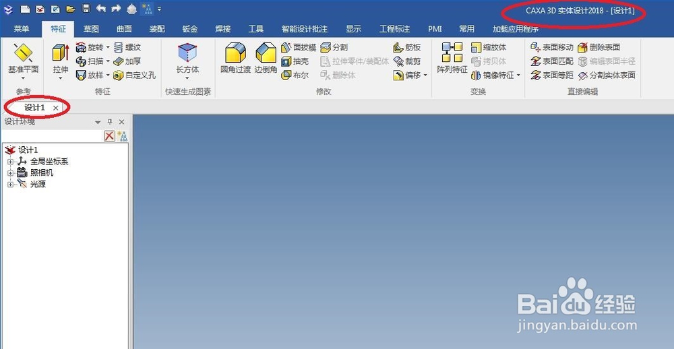This screenshot has height=349, width=674.
Task: Switch to the 工具 ribbon tab
Action: [x=255, y=29]
